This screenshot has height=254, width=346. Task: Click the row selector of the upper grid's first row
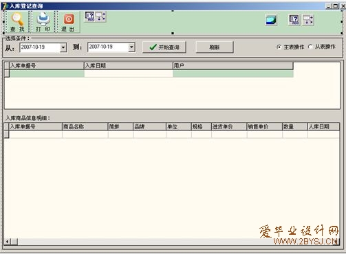7,73
